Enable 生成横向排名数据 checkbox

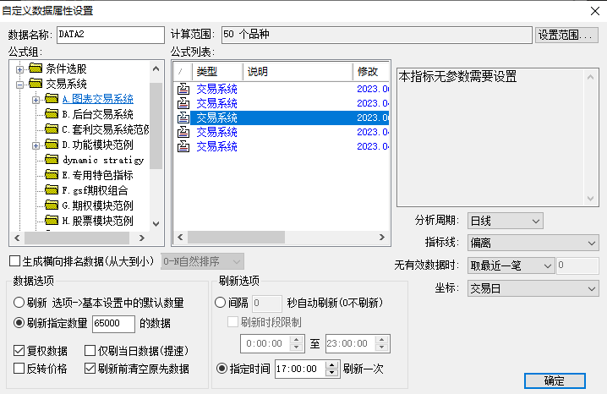14,261
